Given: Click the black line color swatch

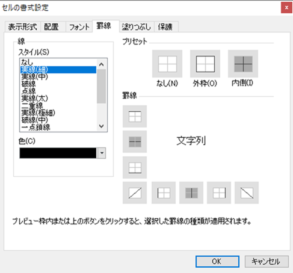Looking at the screenshot, I should click(58, 153).
